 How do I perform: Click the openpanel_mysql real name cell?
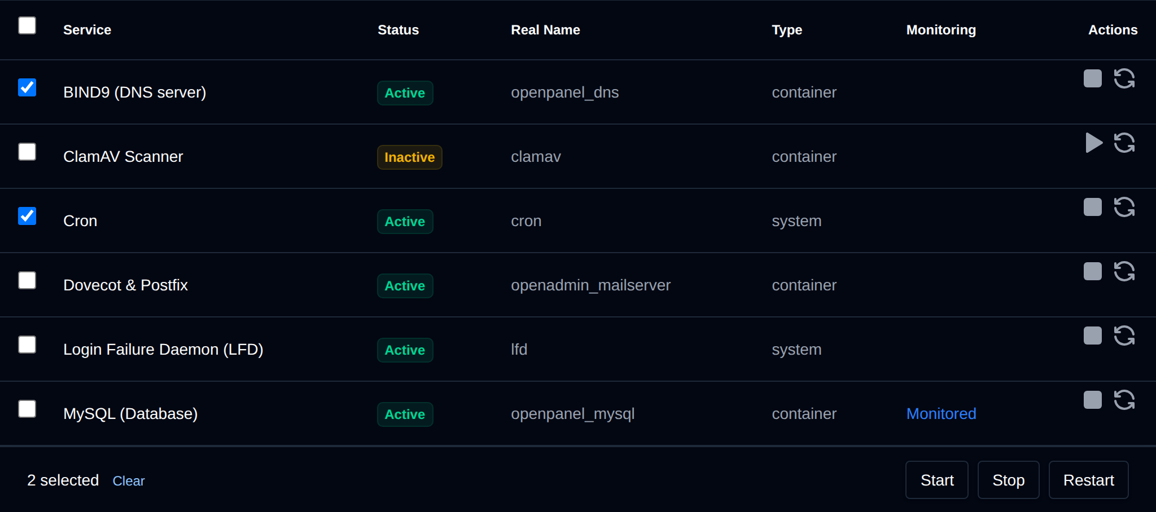[572, 414]
